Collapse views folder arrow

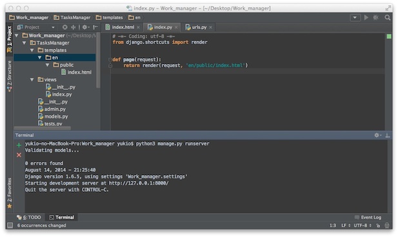[x=32, y=80]
